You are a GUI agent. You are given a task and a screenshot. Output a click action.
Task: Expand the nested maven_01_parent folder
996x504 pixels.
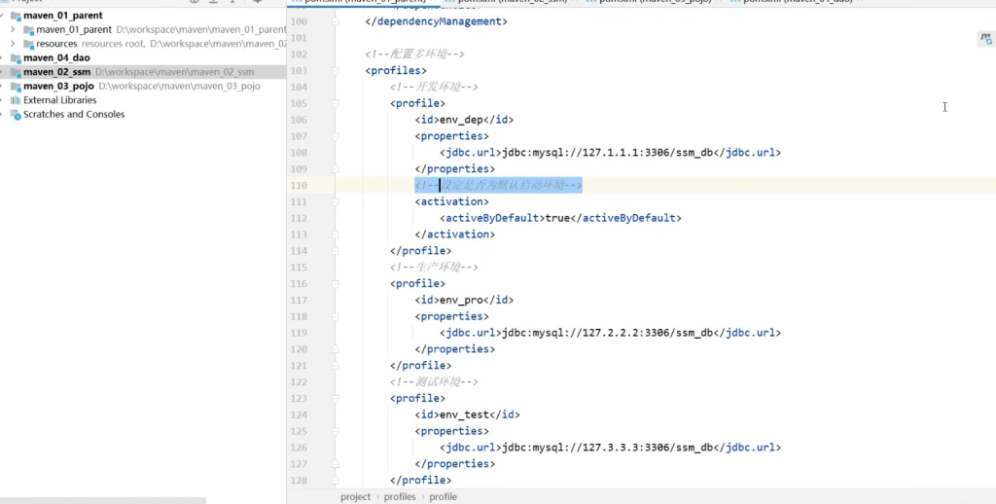(13, 30)
